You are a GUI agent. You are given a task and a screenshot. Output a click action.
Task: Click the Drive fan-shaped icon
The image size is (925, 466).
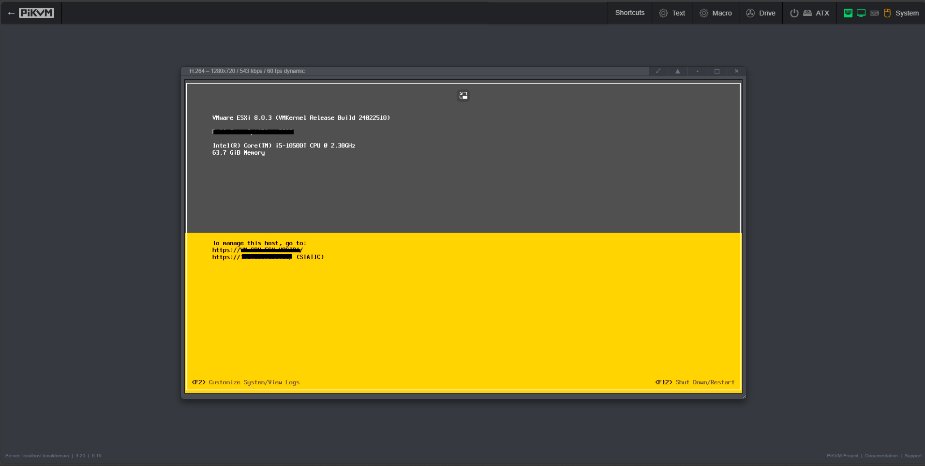coord(750,13)
